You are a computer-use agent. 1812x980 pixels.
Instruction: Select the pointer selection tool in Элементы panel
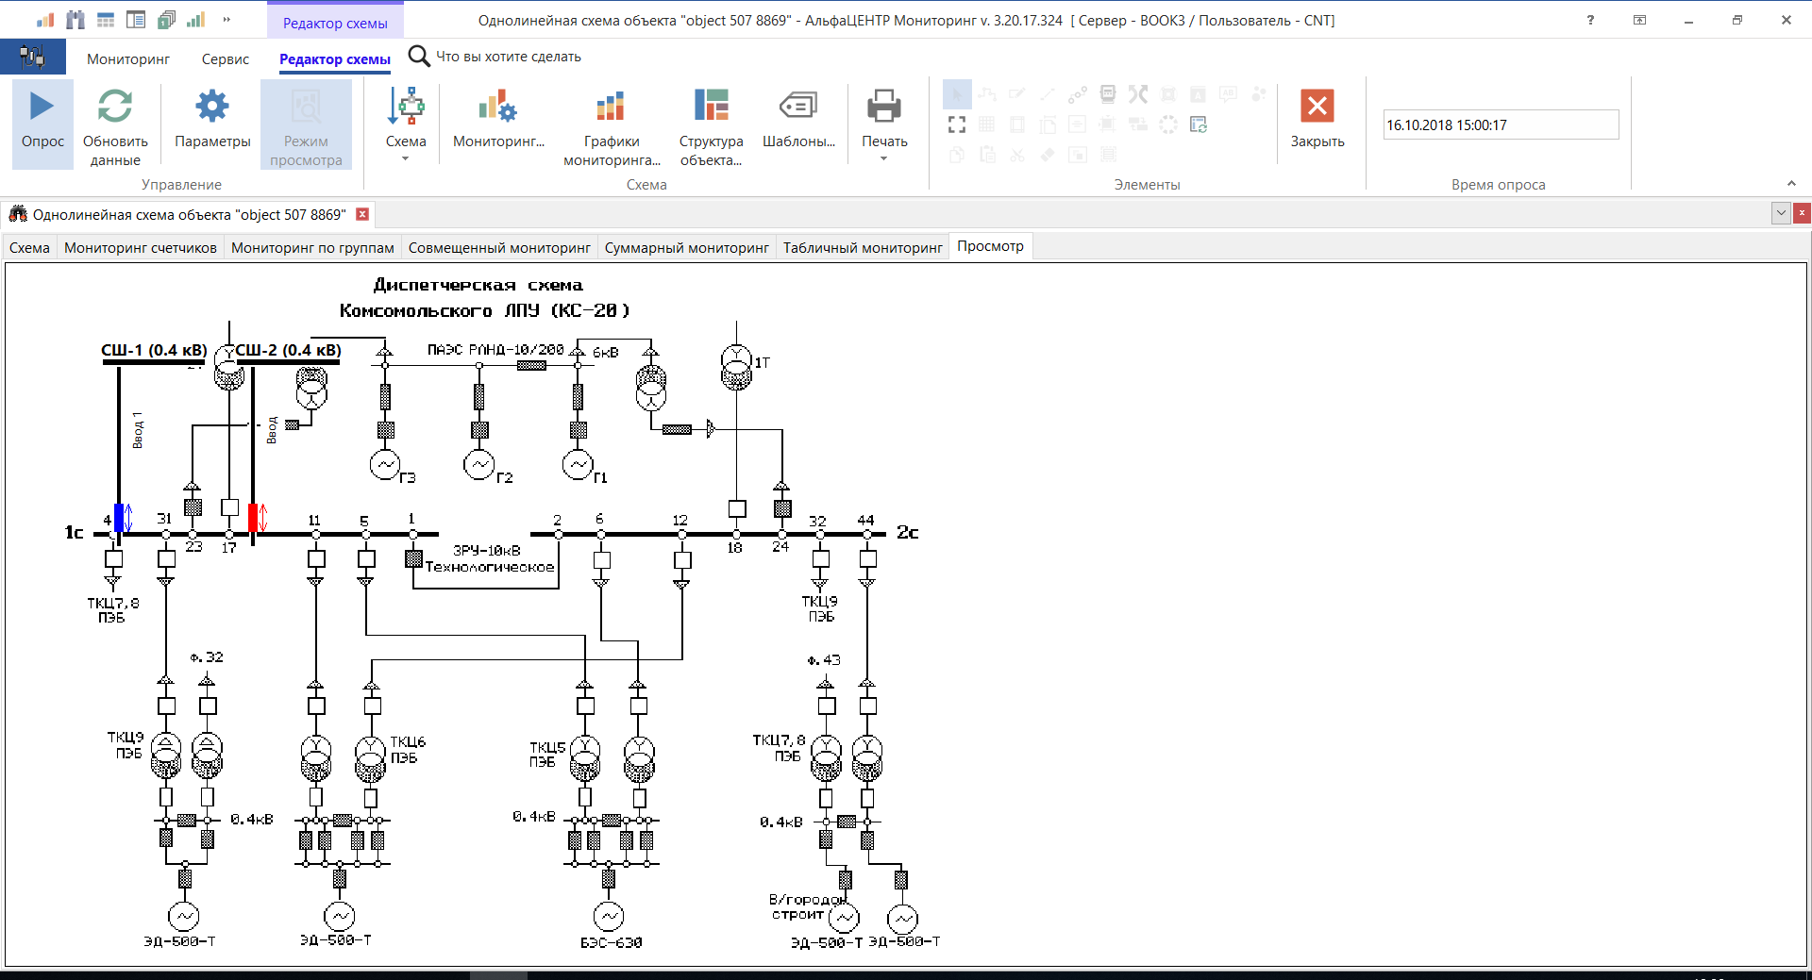[x=957, y=94]
